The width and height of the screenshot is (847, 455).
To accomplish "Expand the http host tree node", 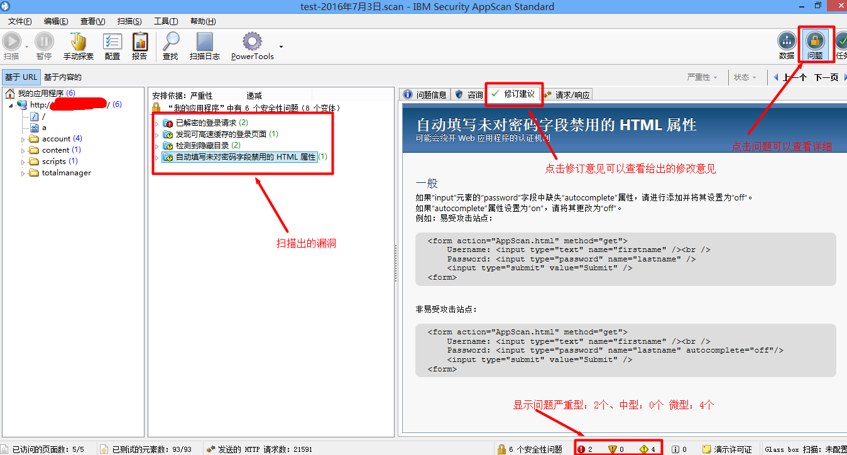I will pos(11,105).
